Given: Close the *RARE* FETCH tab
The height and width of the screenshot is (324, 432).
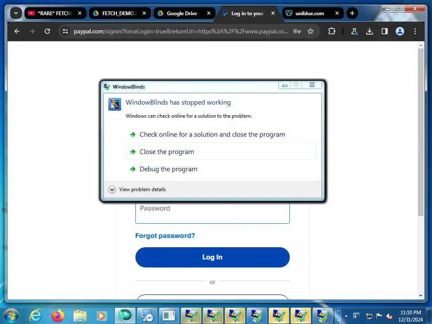Looking at the screenshot, I should 80,13.
